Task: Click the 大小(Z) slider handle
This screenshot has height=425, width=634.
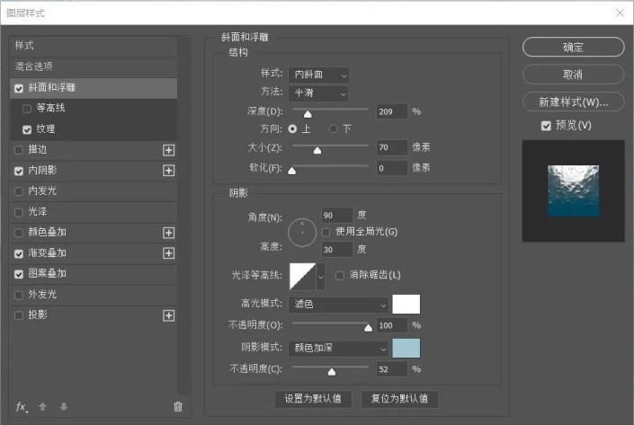Action: point(317,150)
